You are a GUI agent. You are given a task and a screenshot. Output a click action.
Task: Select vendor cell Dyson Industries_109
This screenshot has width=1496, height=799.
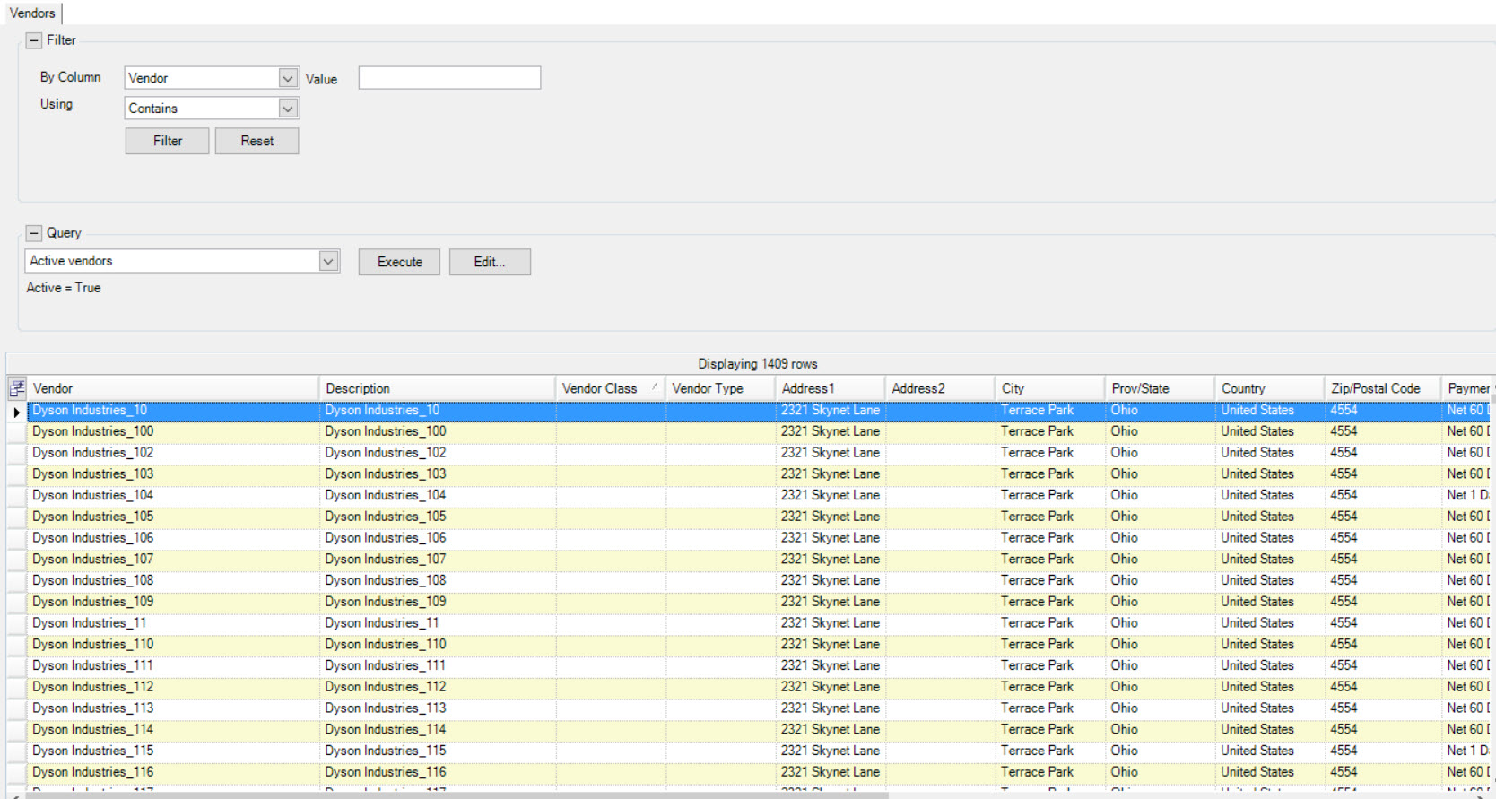pos(173,602)
